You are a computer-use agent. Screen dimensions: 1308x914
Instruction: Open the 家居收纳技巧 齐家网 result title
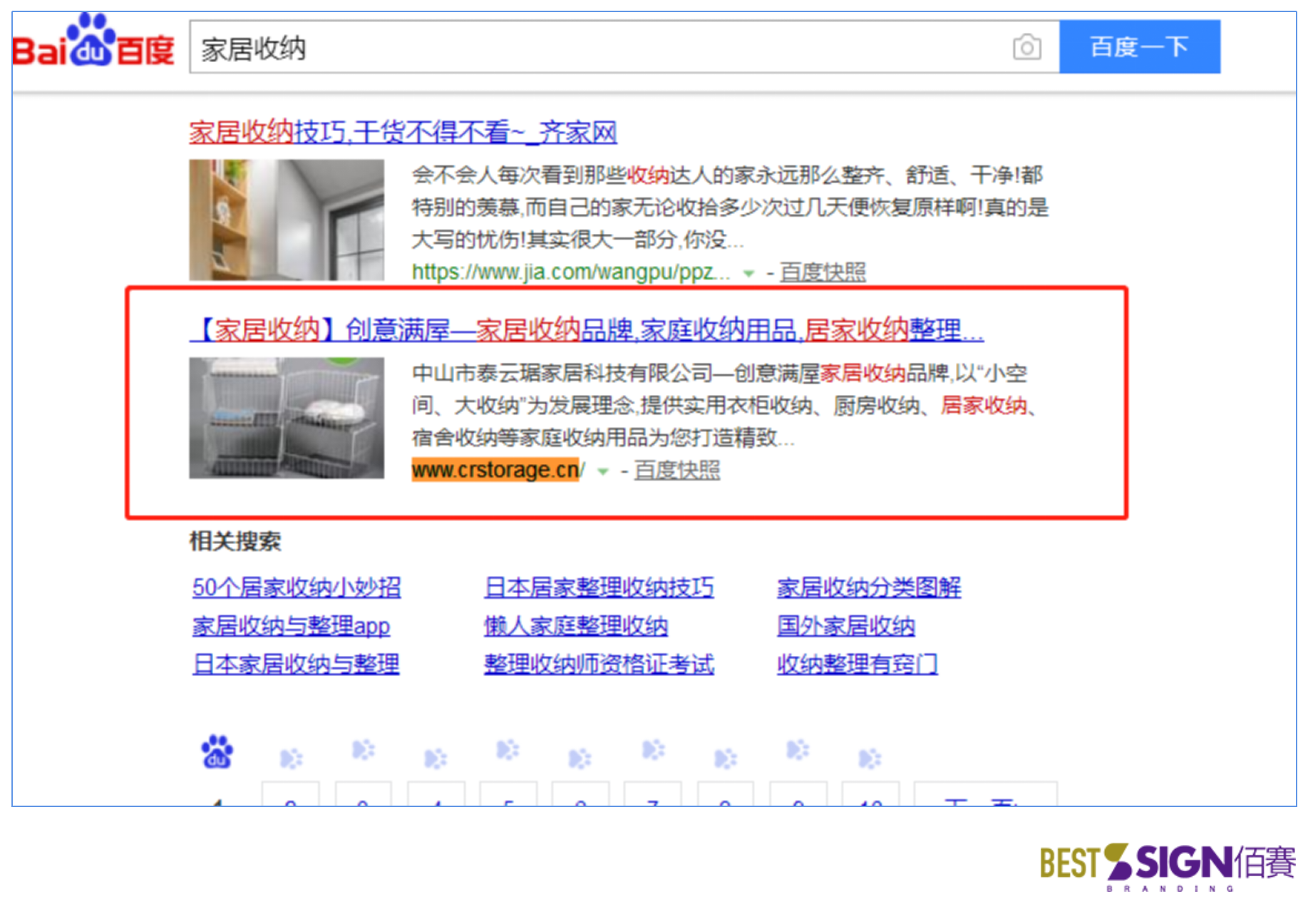403,133
